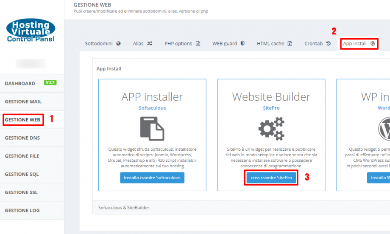Open GESTIONE SSL in the sidebar
This screenshot has width=390, height=234.
click(32, 192)
